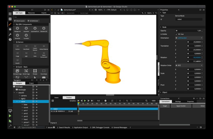The width and height of the screenshot is (213, 139).
Task: Select the Border Image component
Action: tap(26, 72)
